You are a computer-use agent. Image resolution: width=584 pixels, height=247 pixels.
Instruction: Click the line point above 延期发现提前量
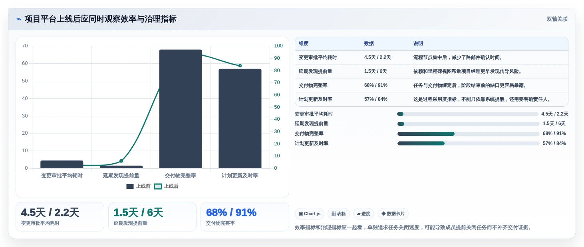(x=121, y=161)
